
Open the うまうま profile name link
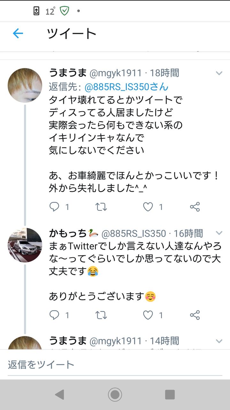(x=68, y=73)
